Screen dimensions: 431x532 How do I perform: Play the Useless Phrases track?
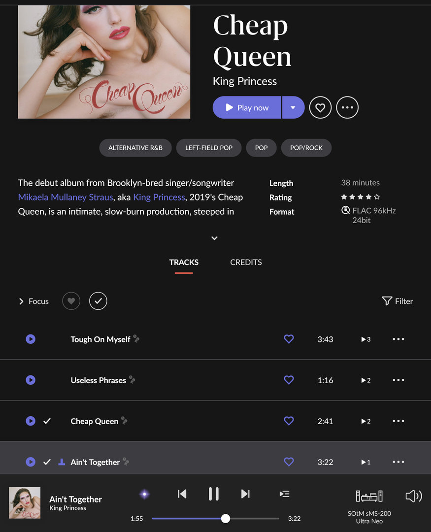pos(31,380)
